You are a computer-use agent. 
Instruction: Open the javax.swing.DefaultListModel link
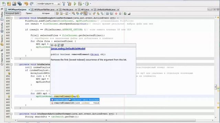point(68,49)
